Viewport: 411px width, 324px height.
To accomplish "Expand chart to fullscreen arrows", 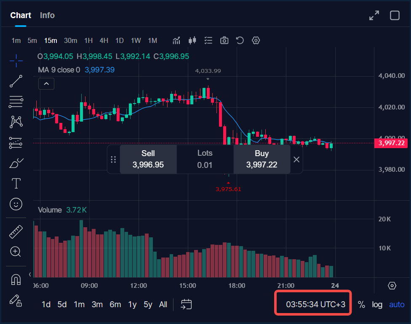I will pyautogui.click(x=374, y=16).
